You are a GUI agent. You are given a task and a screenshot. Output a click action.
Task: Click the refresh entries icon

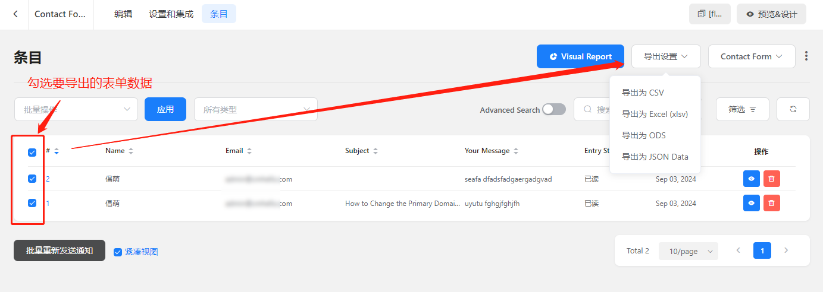pos(793,109)
